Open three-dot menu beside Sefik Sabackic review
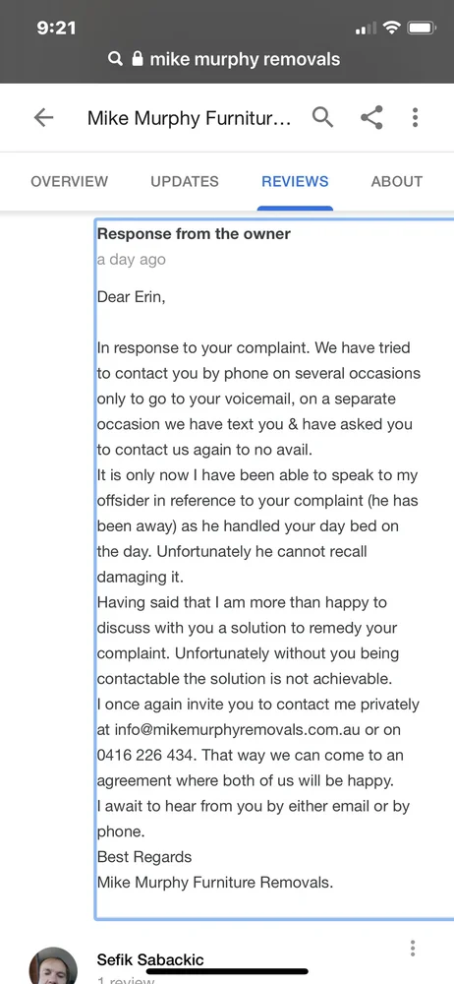This screenshot has height=984, width=454. click(x=412, y=949)
